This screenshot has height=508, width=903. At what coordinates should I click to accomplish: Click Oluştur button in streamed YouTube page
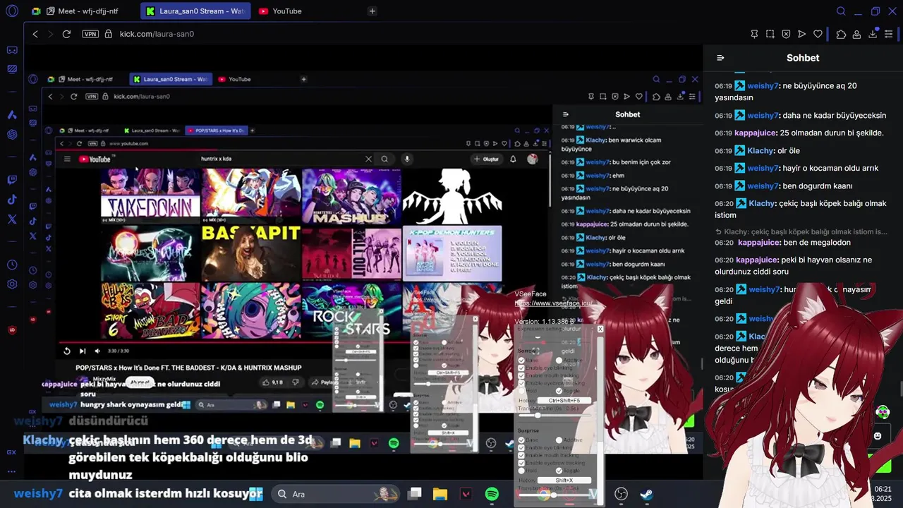[x=487, y=159]
